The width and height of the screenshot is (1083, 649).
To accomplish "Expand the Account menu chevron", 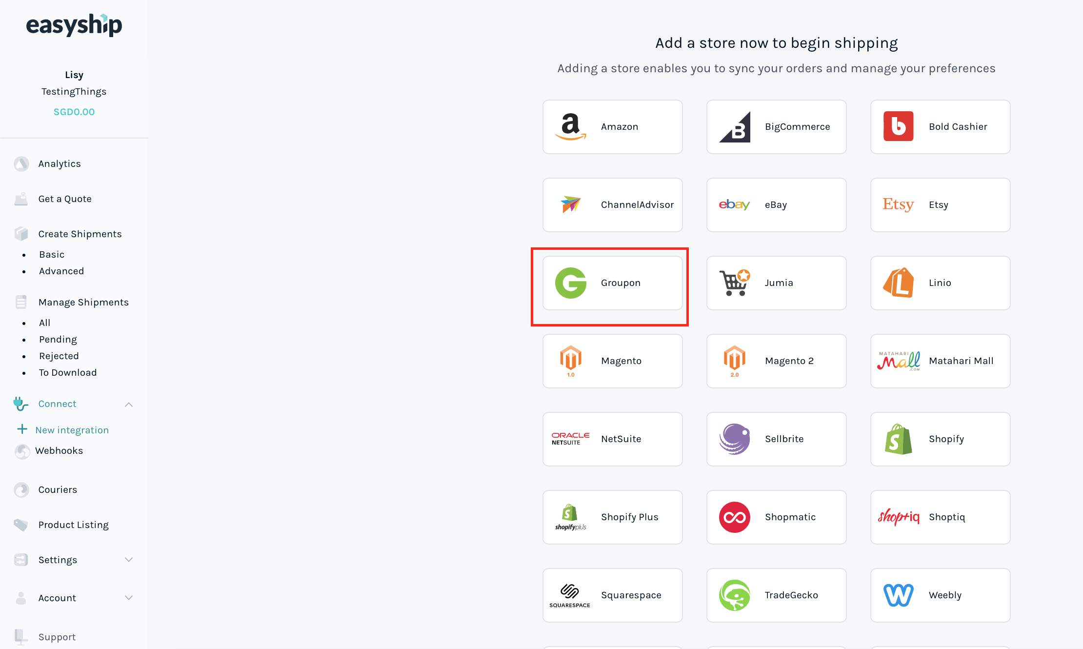I will coord(129,598).
